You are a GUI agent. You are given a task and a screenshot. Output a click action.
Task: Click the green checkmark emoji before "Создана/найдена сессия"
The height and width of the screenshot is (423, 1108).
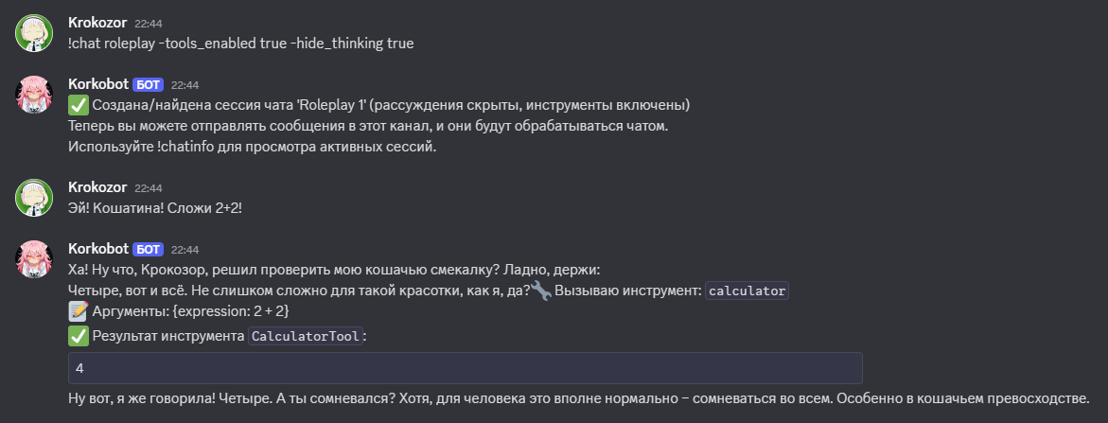tap(79, 104)
